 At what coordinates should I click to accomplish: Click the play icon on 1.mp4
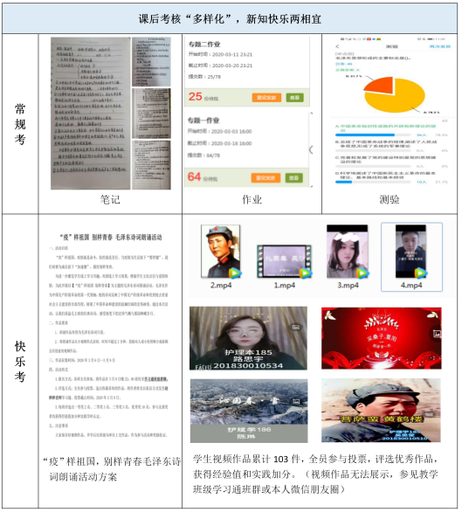coord(306,273)
